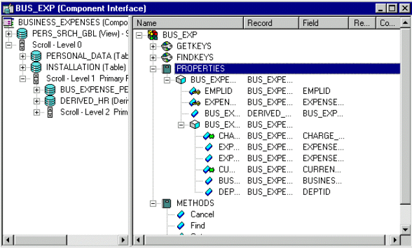The height and width of the screenshot is (248, 412).
Task: Expand the GETKEYS node
Action: (153, 46)
